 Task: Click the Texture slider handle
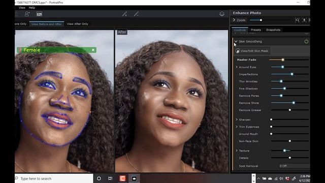pos(284,150)
